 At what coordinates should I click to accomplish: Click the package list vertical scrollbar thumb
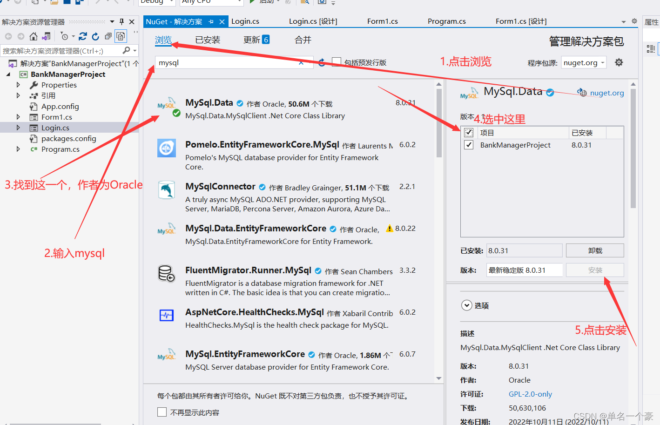click(x=439, y=122)
